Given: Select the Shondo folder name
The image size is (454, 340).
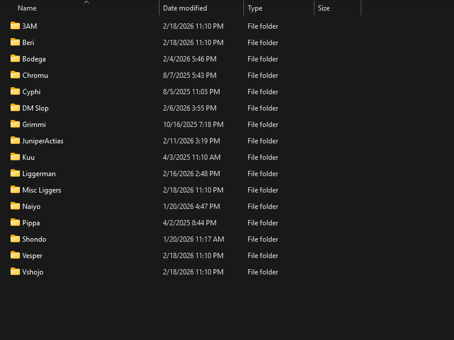Looking at the screenshot, I should tap(34, 239).
